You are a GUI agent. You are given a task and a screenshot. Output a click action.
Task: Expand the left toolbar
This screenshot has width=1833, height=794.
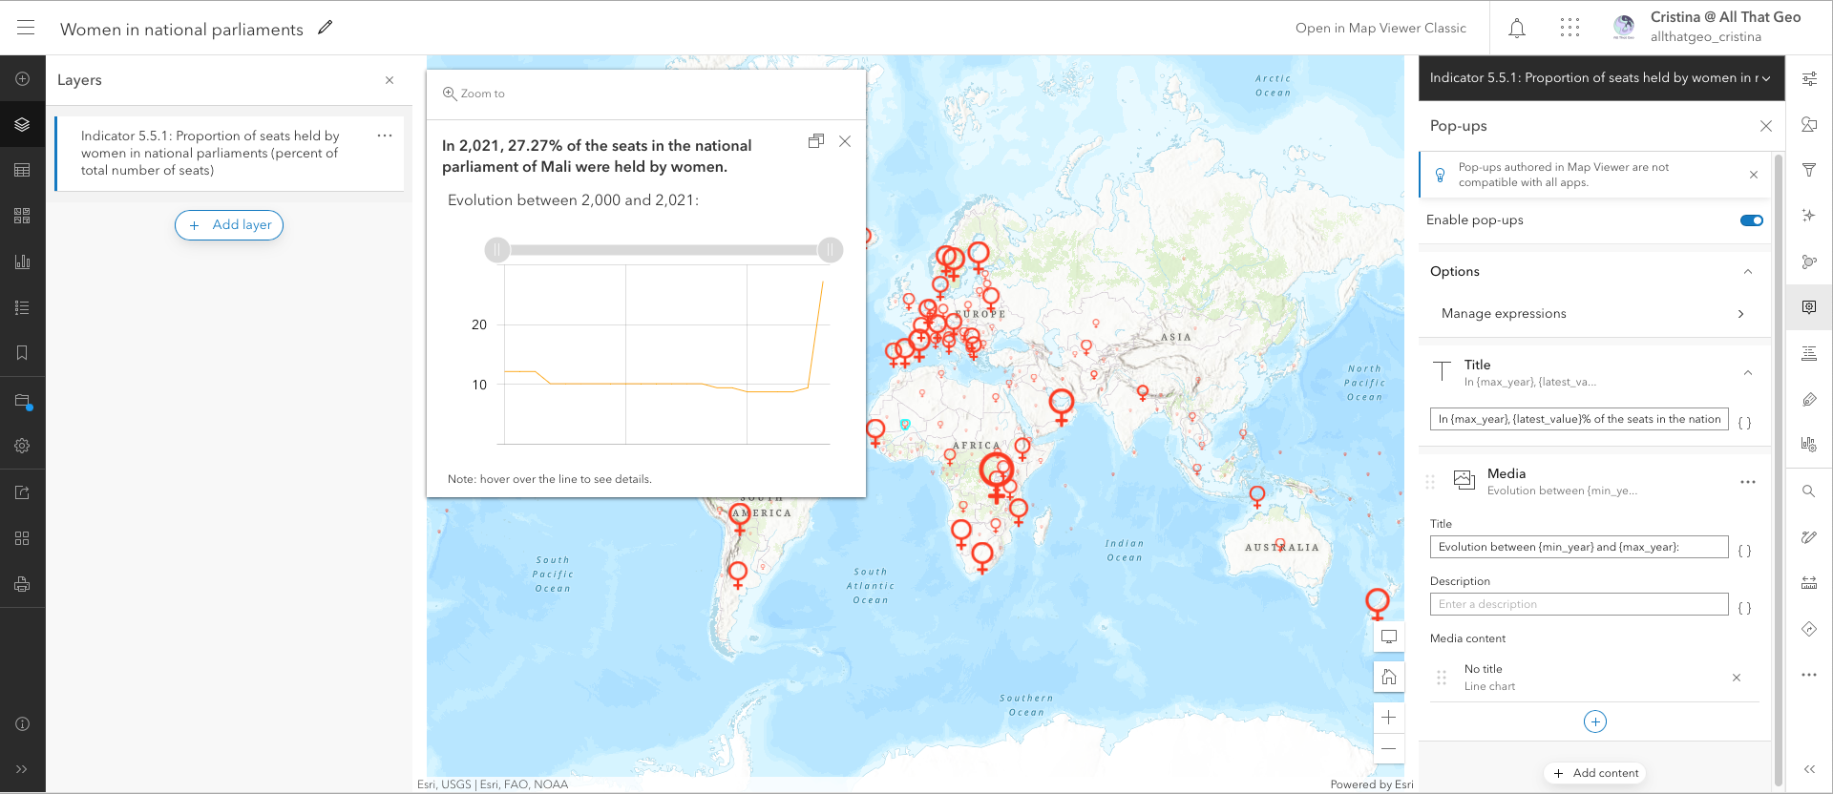click(23, 769)
